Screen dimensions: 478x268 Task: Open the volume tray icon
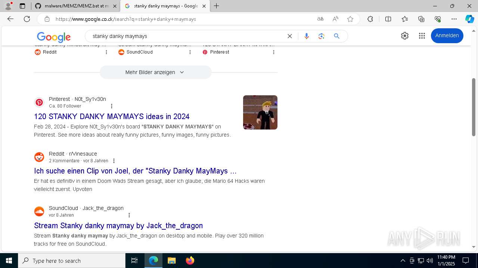tap(430, 261)
